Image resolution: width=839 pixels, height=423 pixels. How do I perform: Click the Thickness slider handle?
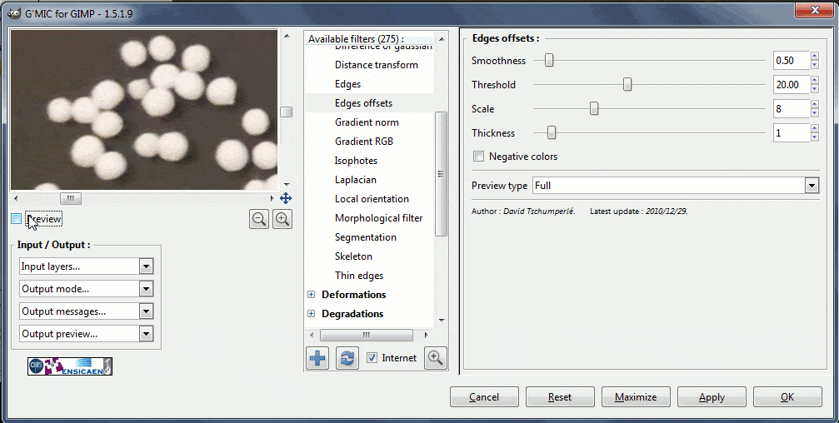(552, 132)
